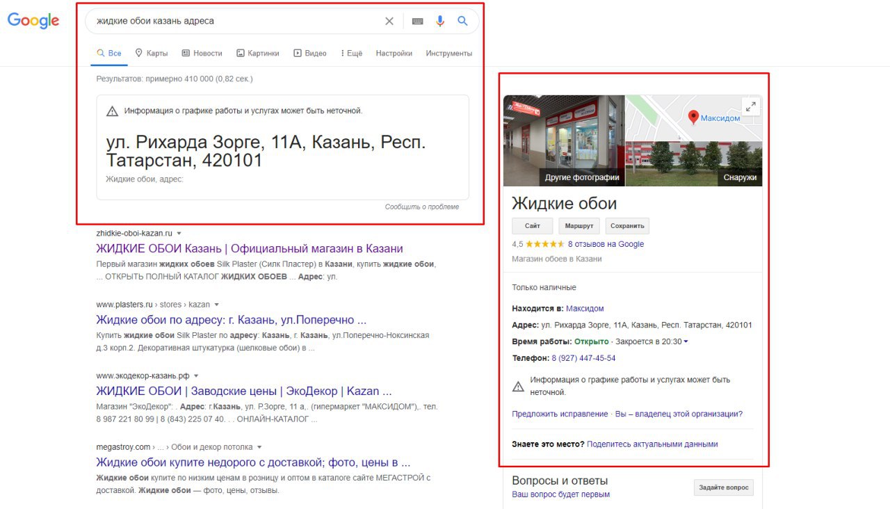Open the Ещё menu
The height and width of the screenshot is (509, 890).
[351, 53]
